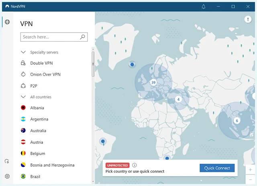Click the search magnifier icon
This screenshot has height=186, width=257.
pos(82,37)
